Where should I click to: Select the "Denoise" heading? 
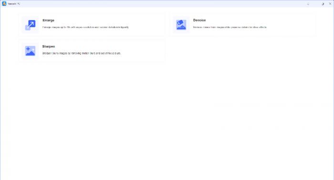[x=199, y=20]
